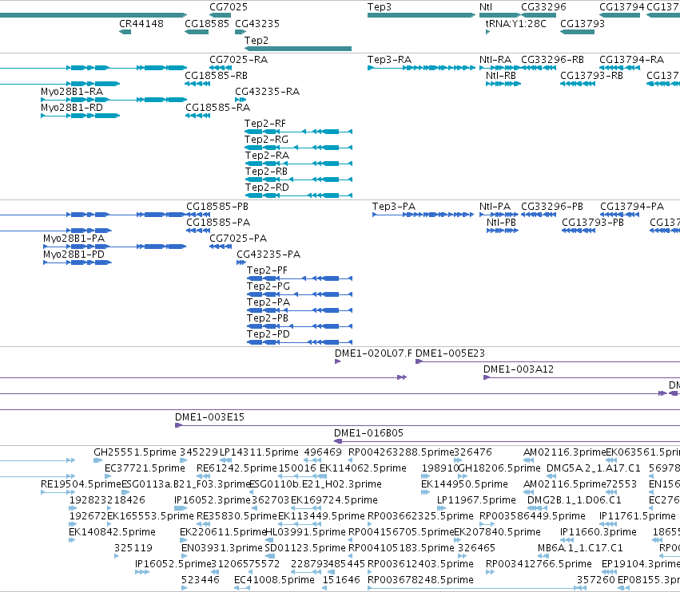Select the DME1-016B05 clone
Image resolution: width=680 pixels, height=592 pixels.
click(507, 441)
